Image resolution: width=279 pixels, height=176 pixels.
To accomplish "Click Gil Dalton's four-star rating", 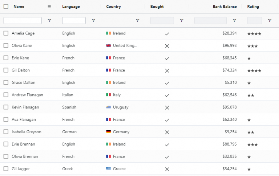I will [x=254, y=71].
